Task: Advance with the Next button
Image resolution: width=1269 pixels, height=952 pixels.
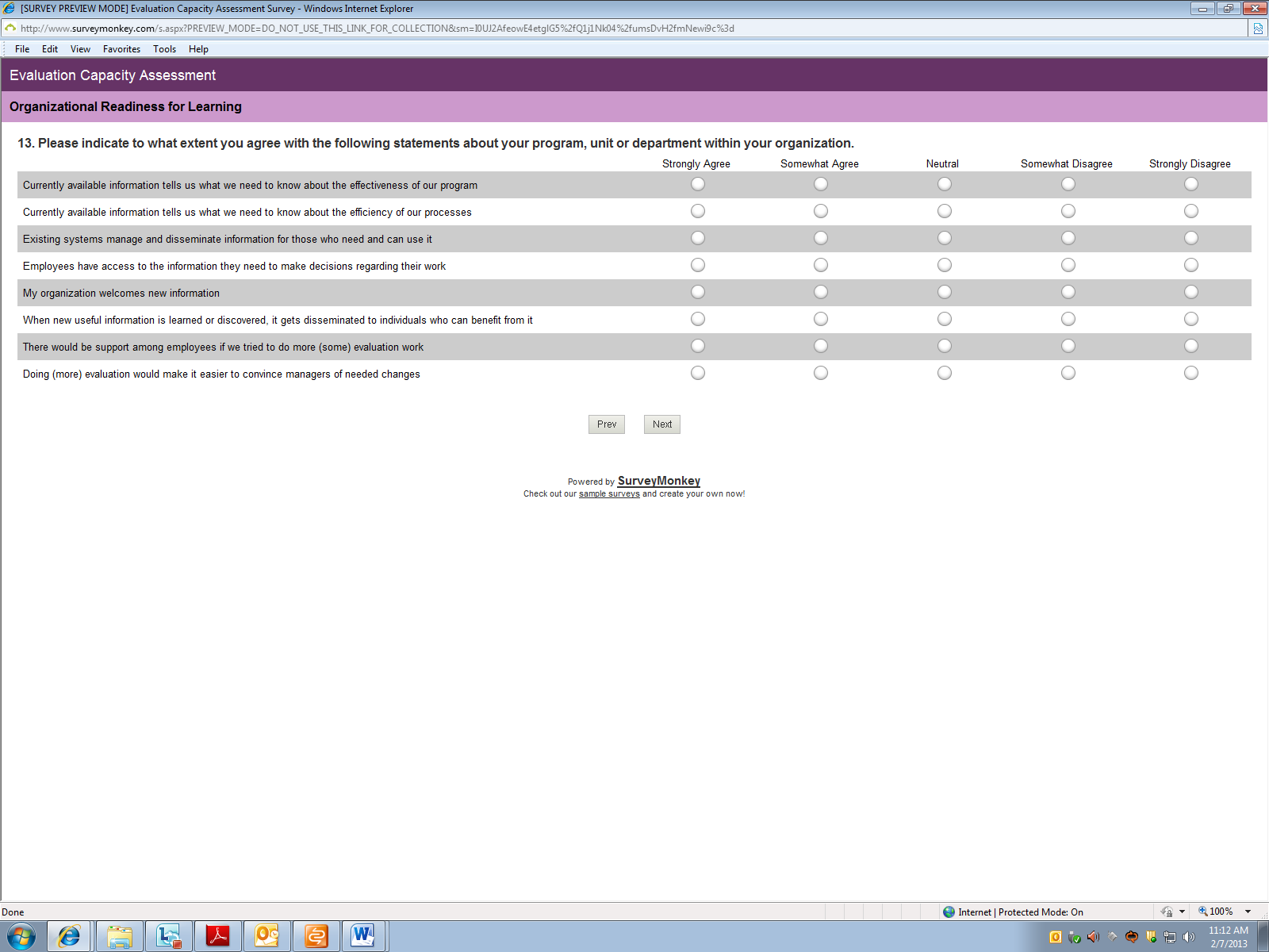Action: 662,424
